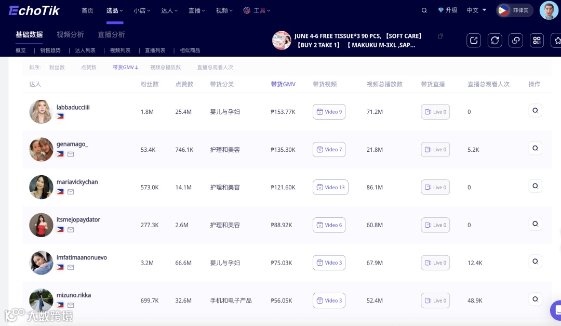Sort by 粉丝数
The image size is (561, 326).
tap(57, 68)
